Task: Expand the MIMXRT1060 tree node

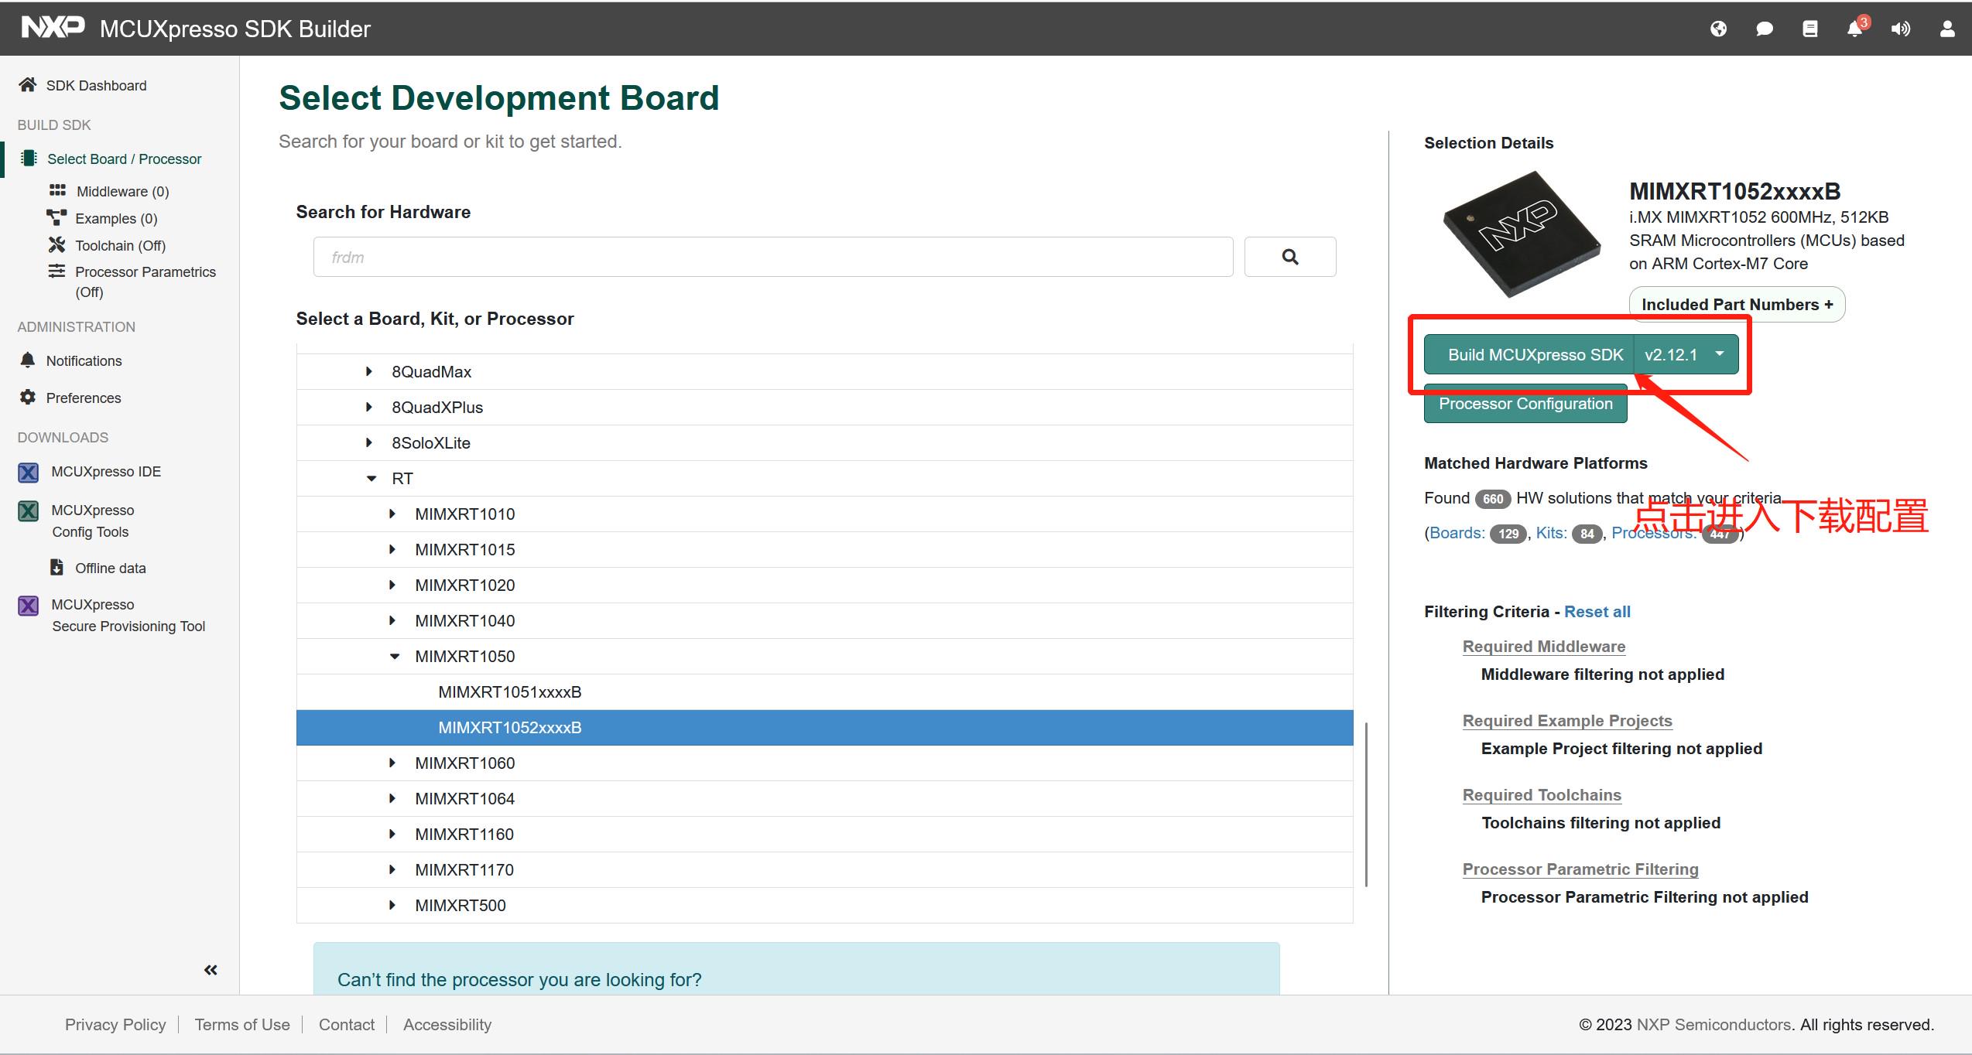Action: pos(392,763)
